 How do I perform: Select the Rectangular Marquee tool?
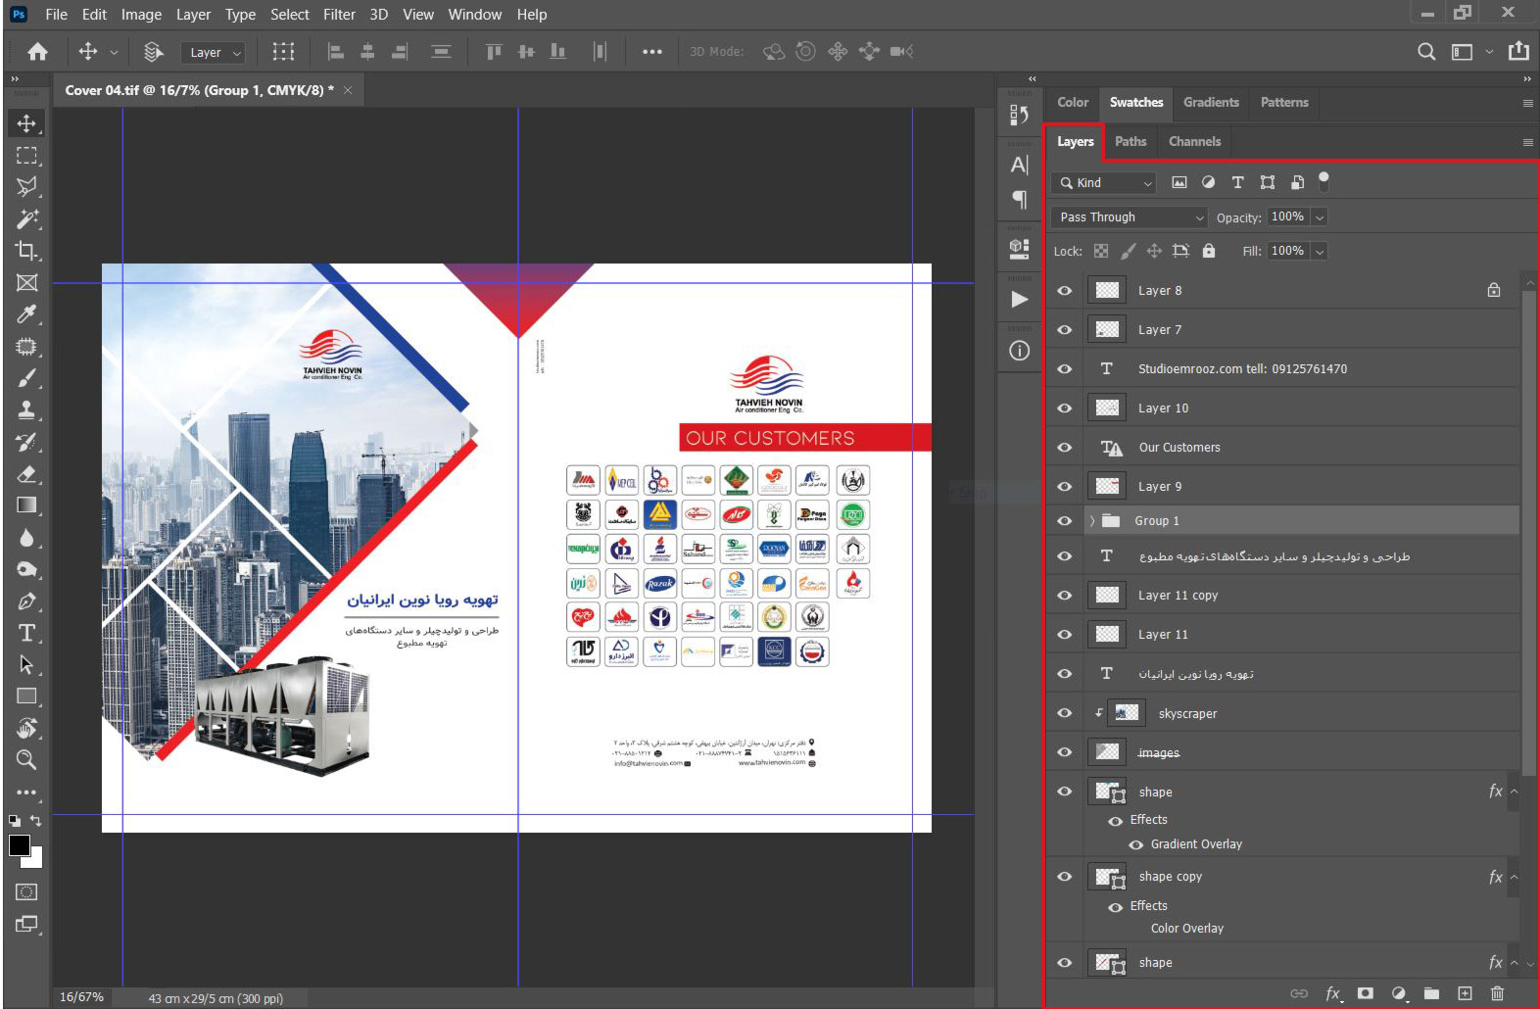(x=26, y=156)
